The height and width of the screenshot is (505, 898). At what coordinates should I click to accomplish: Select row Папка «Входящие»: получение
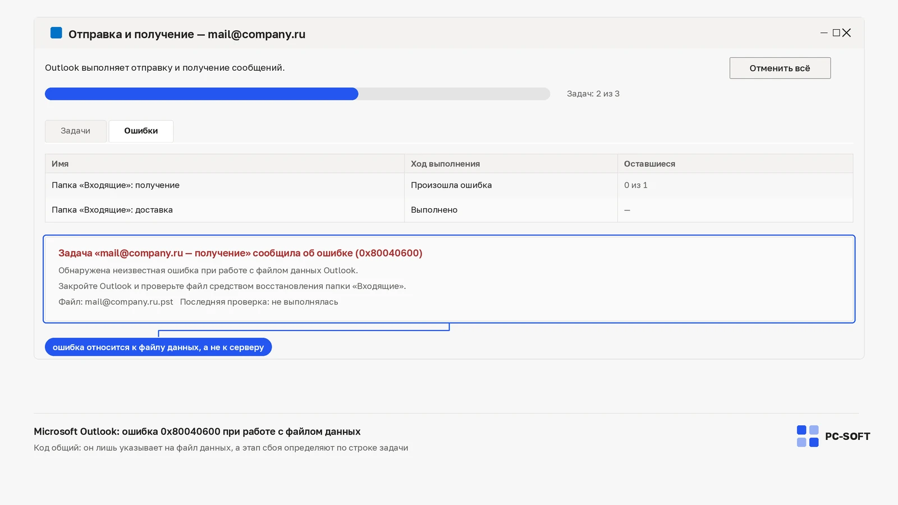tap(449, 185)
